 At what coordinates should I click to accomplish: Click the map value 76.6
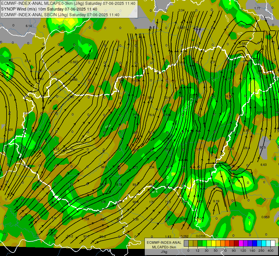click(x=151, y=115)
